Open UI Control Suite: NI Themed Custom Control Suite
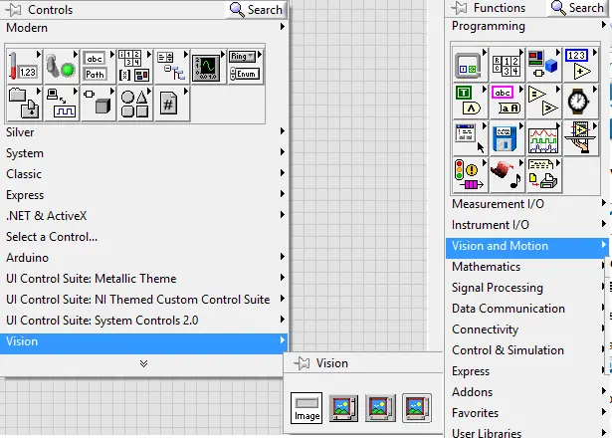 click(143, 300)
